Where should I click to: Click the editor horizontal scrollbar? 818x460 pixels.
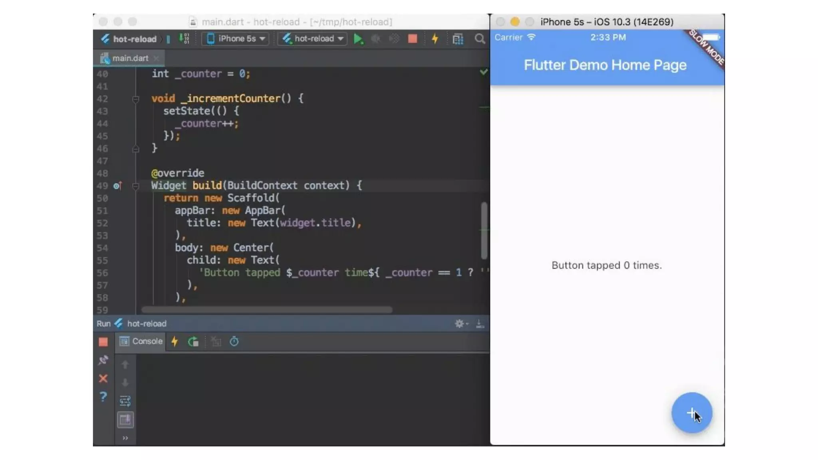(x=266, y=310)
